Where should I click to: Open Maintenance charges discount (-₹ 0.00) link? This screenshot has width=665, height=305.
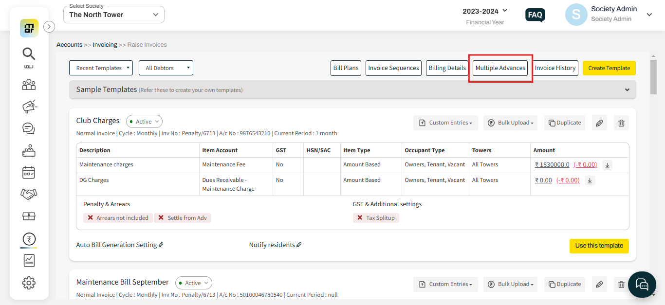pyautogui.click(x=585, y=165)
